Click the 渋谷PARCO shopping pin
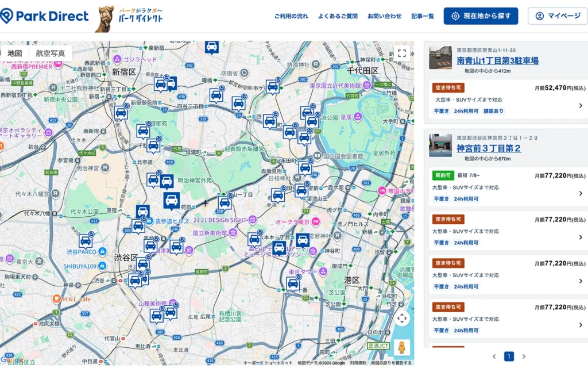 pyautogui.click(x=102, y=251)
